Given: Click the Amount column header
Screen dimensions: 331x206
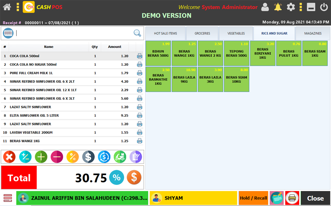Looking at the screenshot, I should pos(115,47).
